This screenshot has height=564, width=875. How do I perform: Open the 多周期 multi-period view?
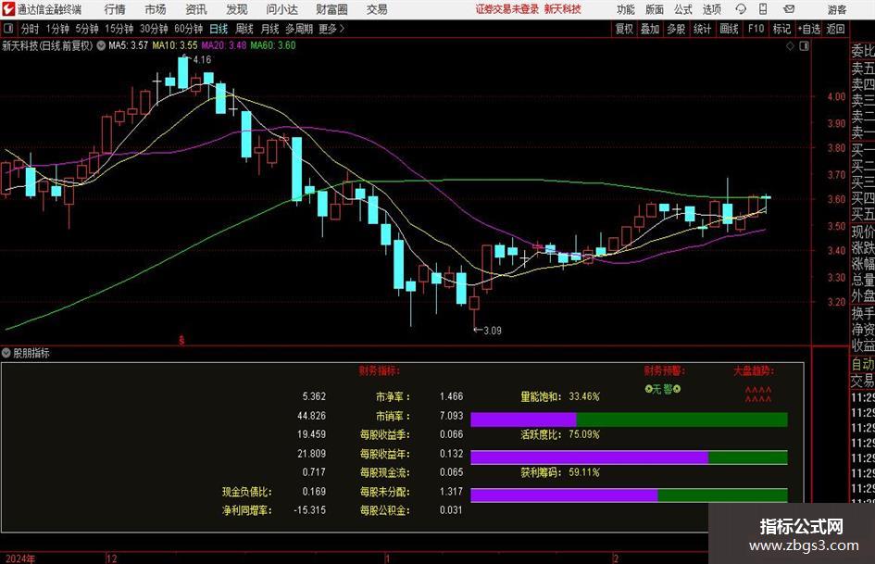point(299,29)
